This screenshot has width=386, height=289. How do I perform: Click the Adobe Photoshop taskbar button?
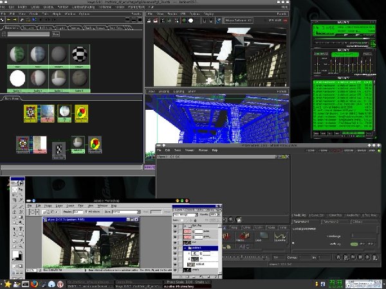pos(188,286)
